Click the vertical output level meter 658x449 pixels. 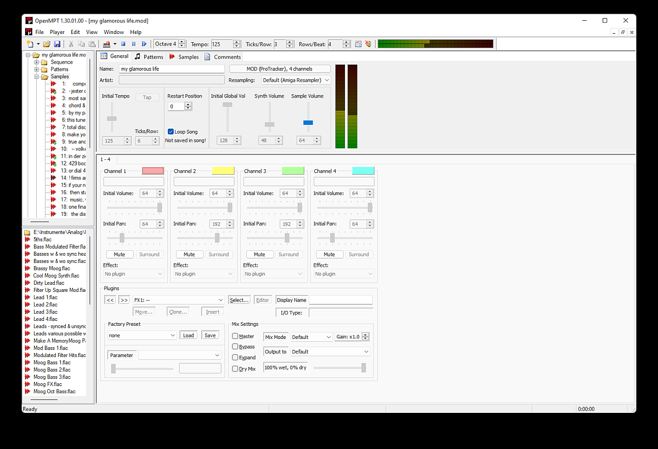pyautogui.click(x=346, y=106)
